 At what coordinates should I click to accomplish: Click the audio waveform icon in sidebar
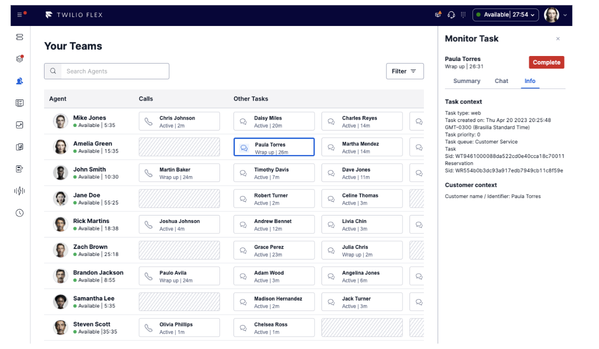[x=19, y=191]
